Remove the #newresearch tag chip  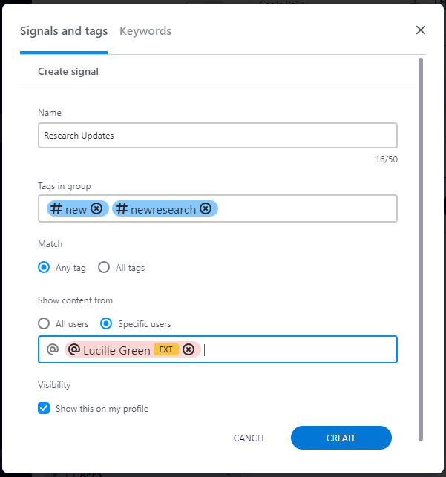[206, 208]
